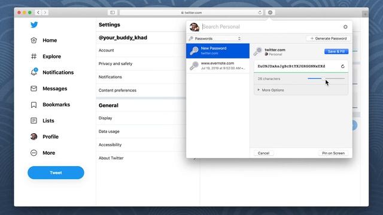
Task: Click the Safari new tab plus button
Action: pos(365,14)
